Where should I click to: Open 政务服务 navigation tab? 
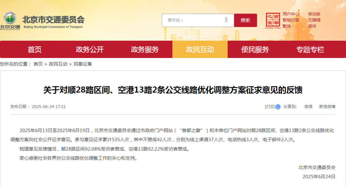[145, 49]
